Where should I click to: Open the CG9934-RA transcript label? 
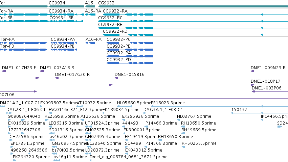(61, 11)
